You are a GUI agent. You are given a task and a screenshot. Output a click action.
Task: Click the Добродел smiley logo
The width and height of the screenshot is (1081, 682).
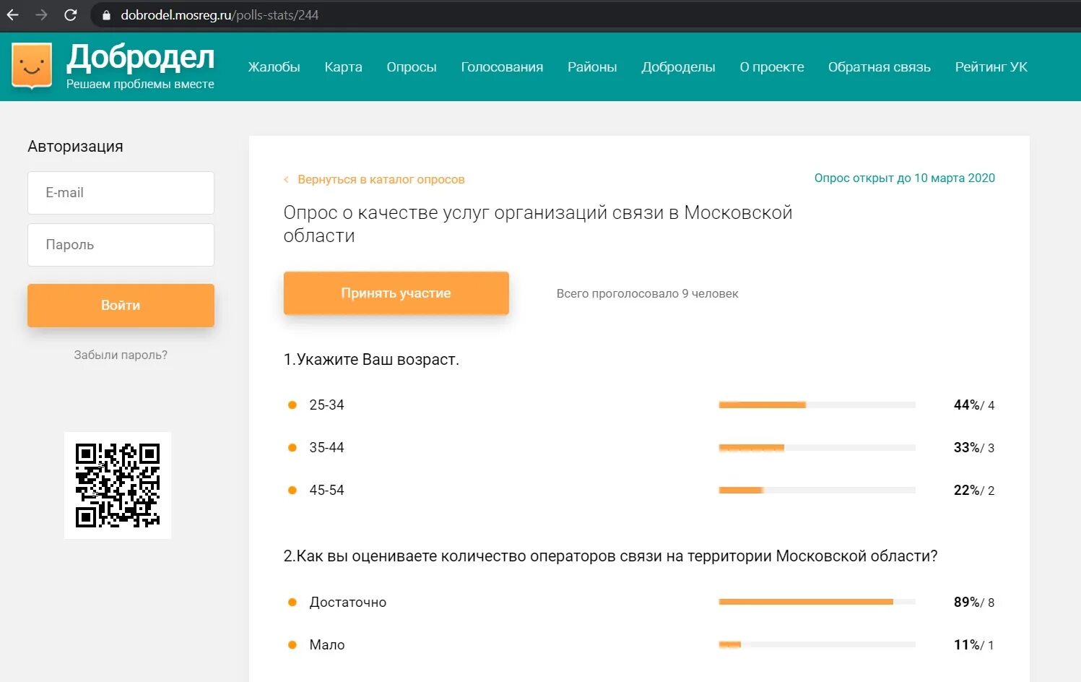(x=32, y=66)
